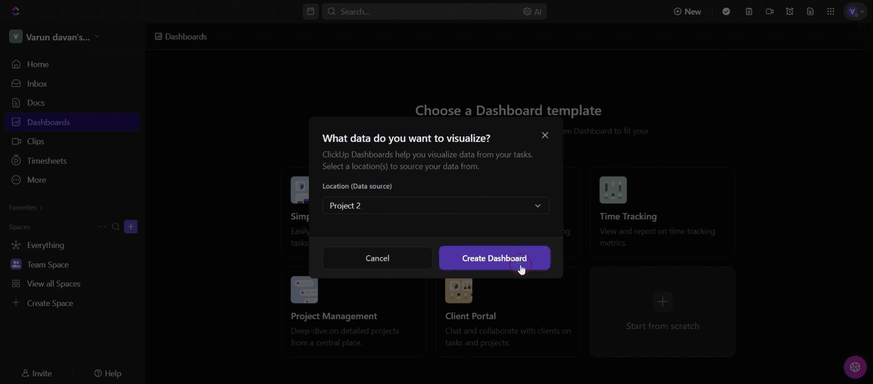Click the New button in top bar
Viewport: 873px width, 384px height.
687,12
